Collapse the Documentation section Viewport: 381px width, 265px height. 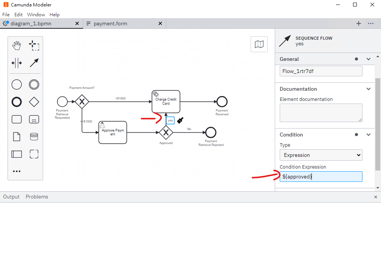pos(369,89)
